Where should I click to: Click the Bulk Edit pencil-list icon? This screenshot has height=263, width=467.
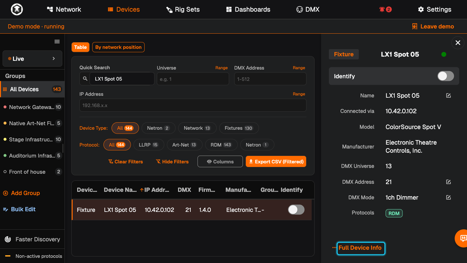6,209
